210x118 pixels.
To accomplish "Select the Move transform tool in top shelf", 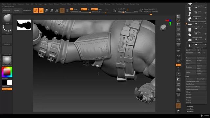I will 46,10.
